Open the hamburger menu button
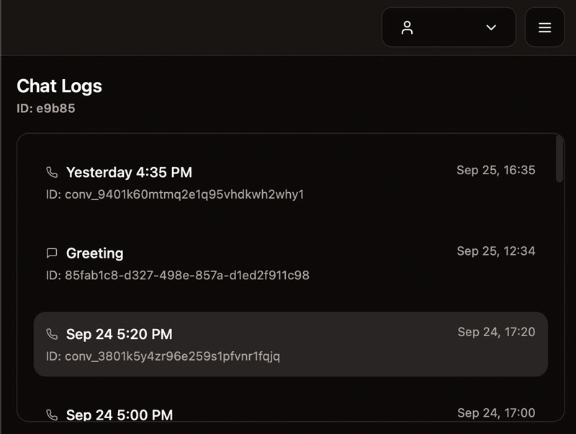The height and width of the screenshot is (434, 576). [x=545, y=27]
